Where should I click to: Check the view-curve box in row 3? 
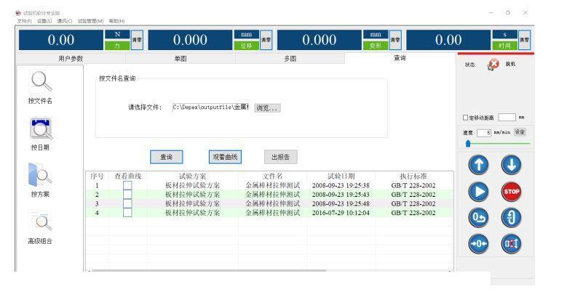coord(127,203)
